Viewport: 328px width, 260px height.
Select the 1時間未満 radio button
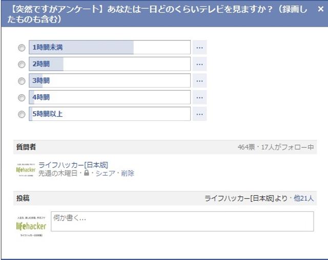pos(22,48)
